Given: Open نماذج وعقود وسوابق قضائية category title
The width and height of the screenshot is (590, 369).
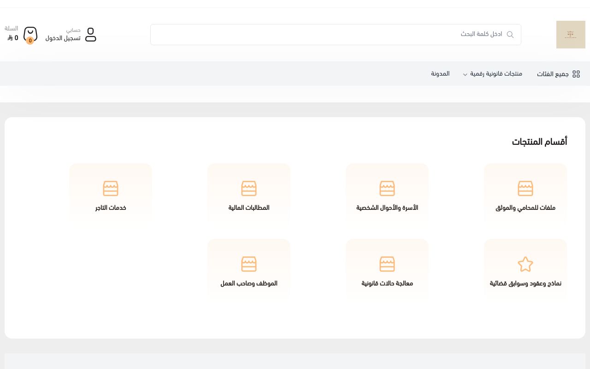Looking at the screenshot, I should tap(525, 284).
